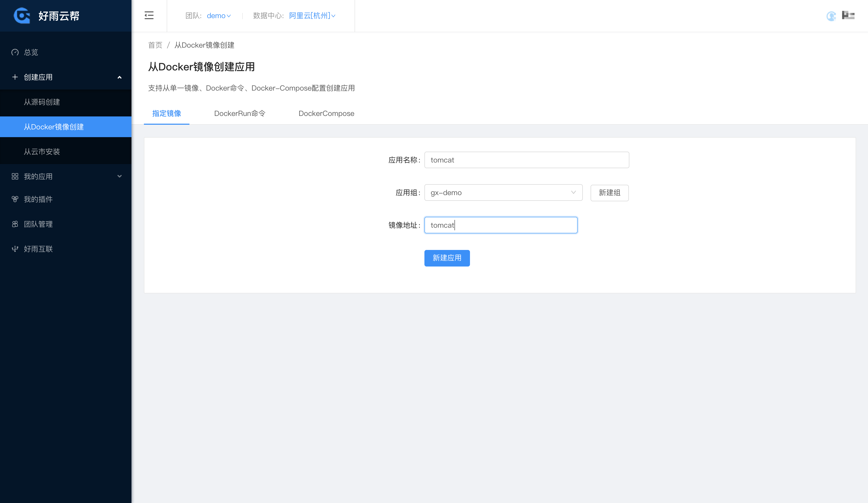Click the 从Docker镜像创建 breadcrumb text
This screenshot has width=868, height=503.
(x=204, y=45)
